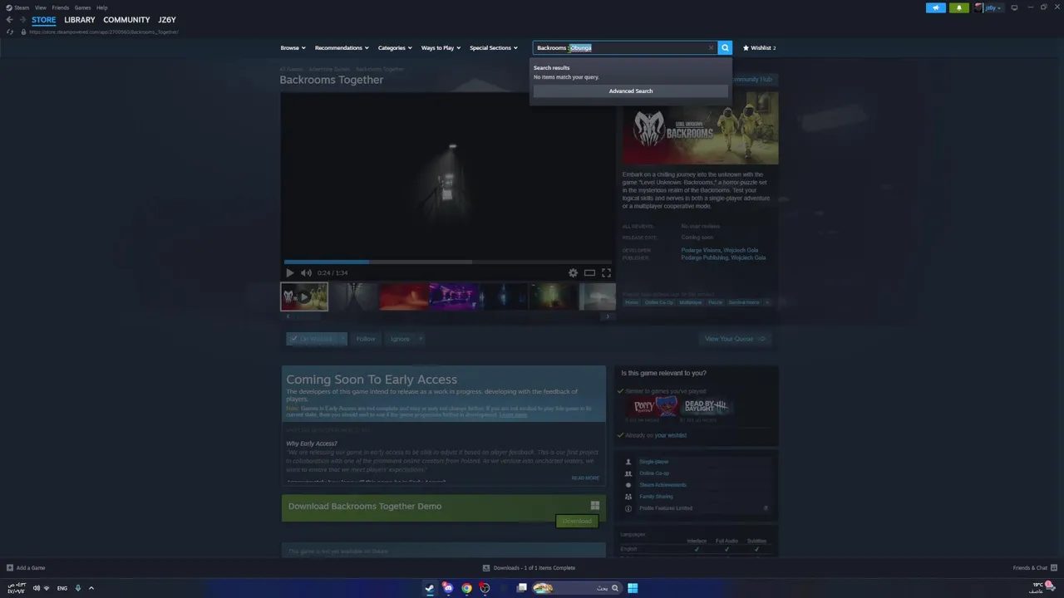Open the JZ6Y profile tab

coord(167,20)
